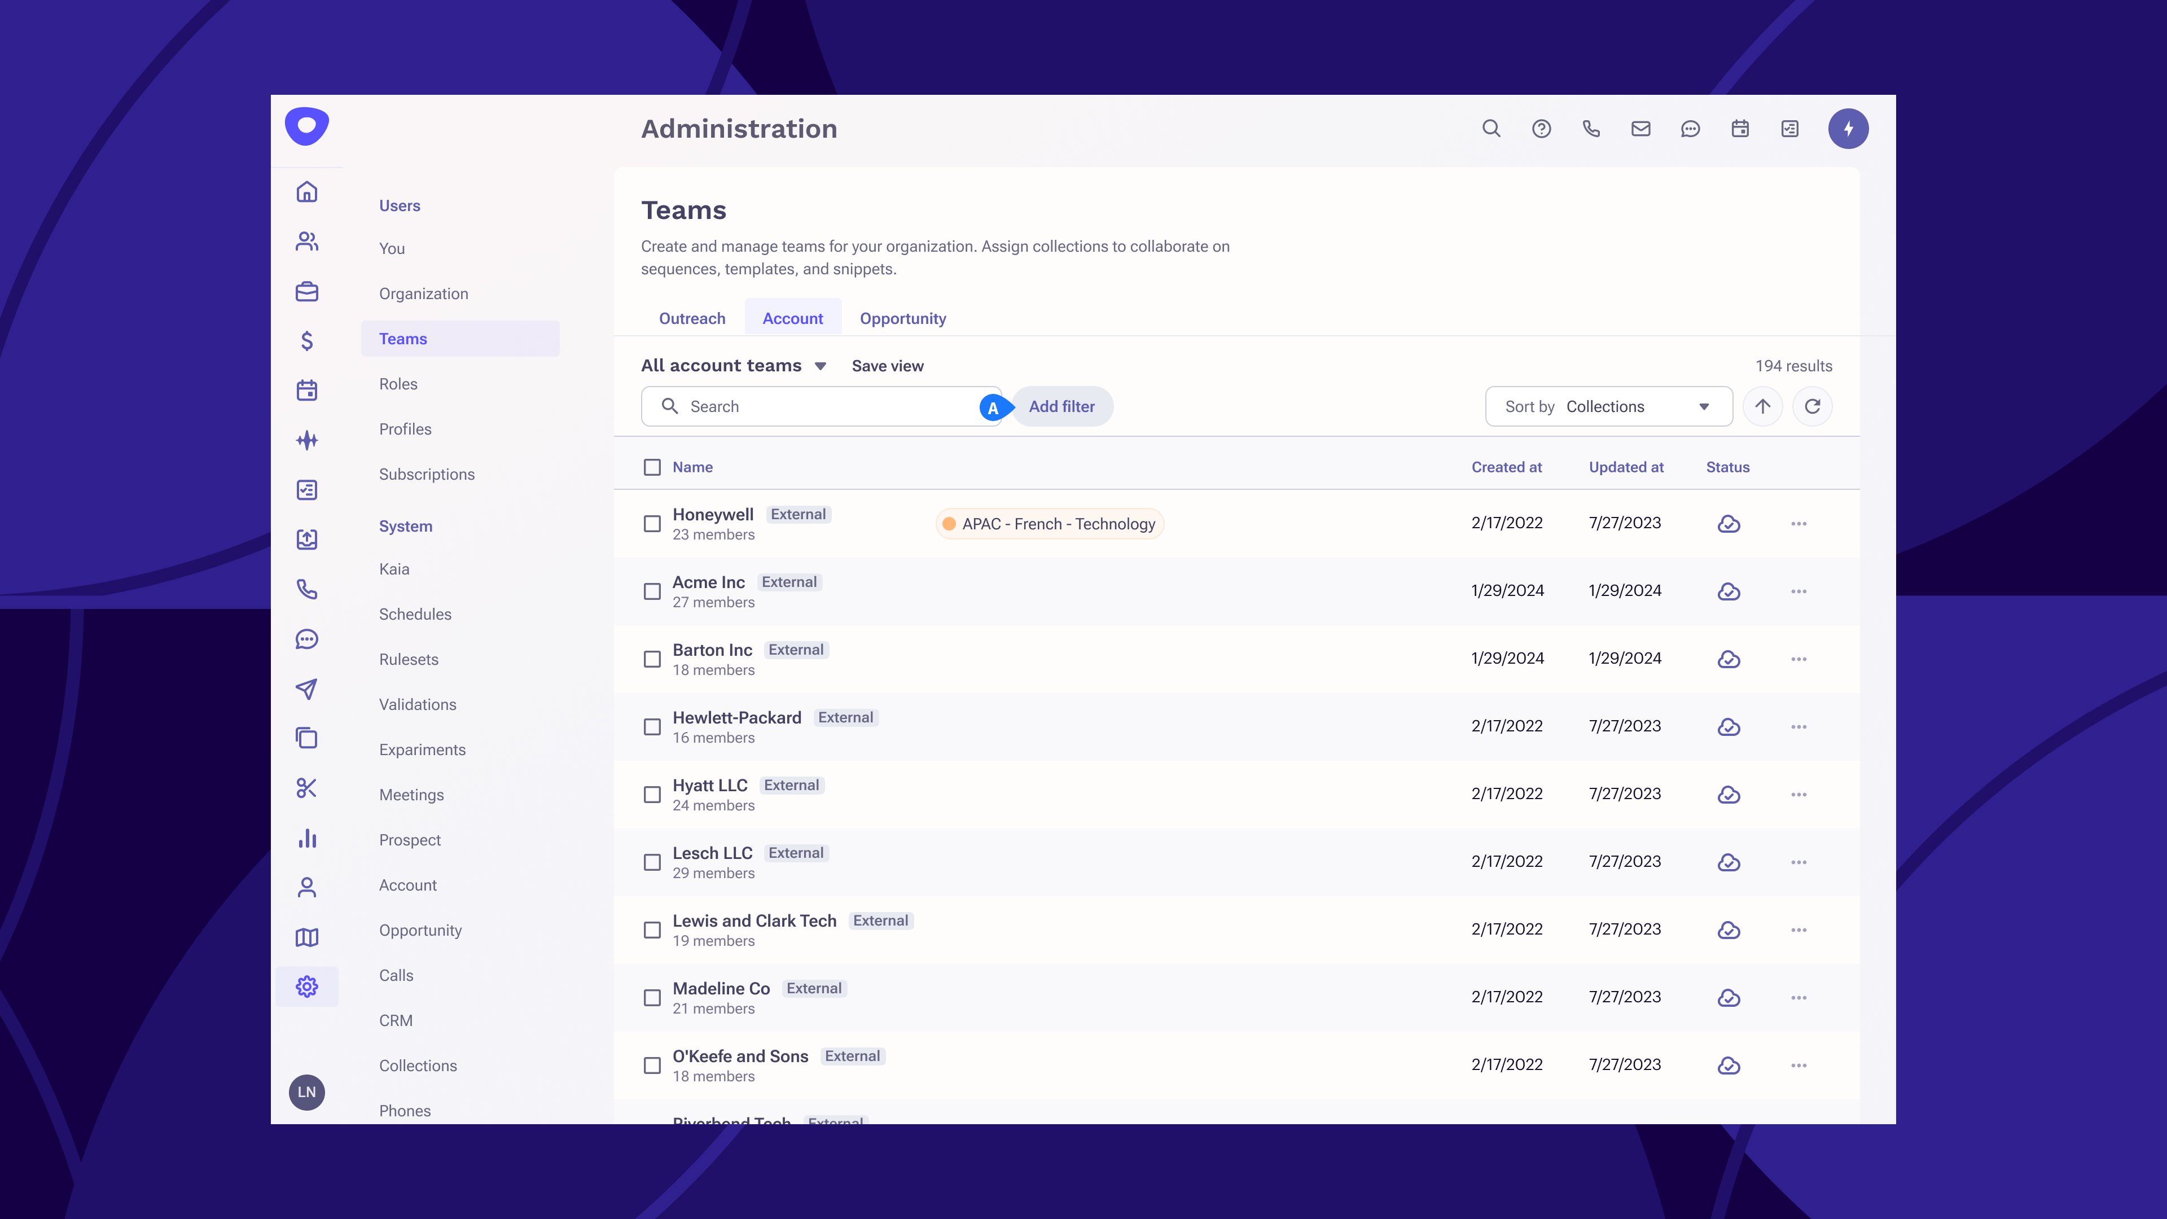Open the Home icon in sidebar
This screenshot has width=2167, height=1219.
click(x=307, y=192)
